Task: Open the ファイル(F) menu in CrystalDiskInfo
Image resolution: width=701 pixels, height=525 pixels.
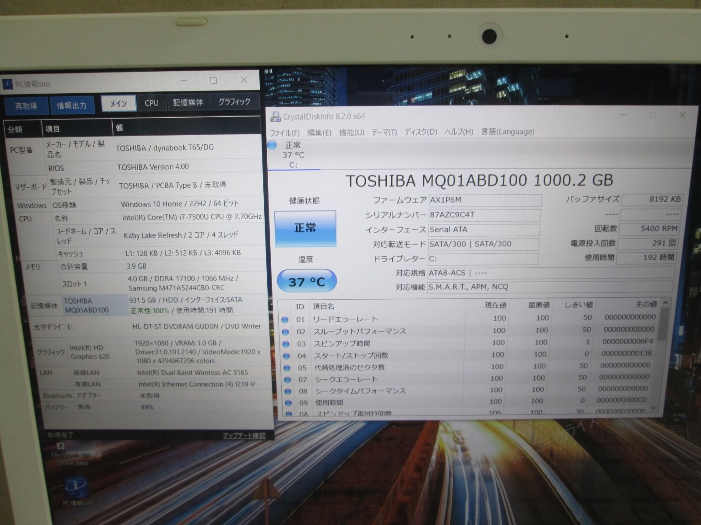Action: [x=285, y=133]
